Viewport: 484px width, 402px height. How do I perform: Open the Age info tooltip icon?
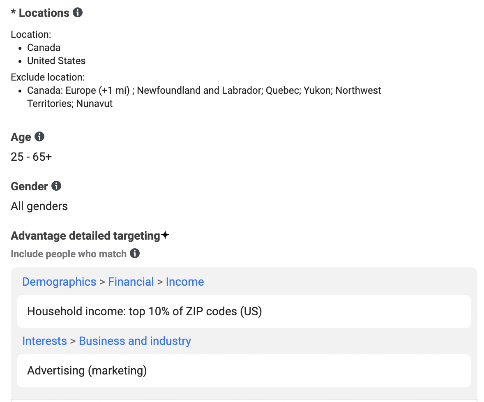point(39,136)
